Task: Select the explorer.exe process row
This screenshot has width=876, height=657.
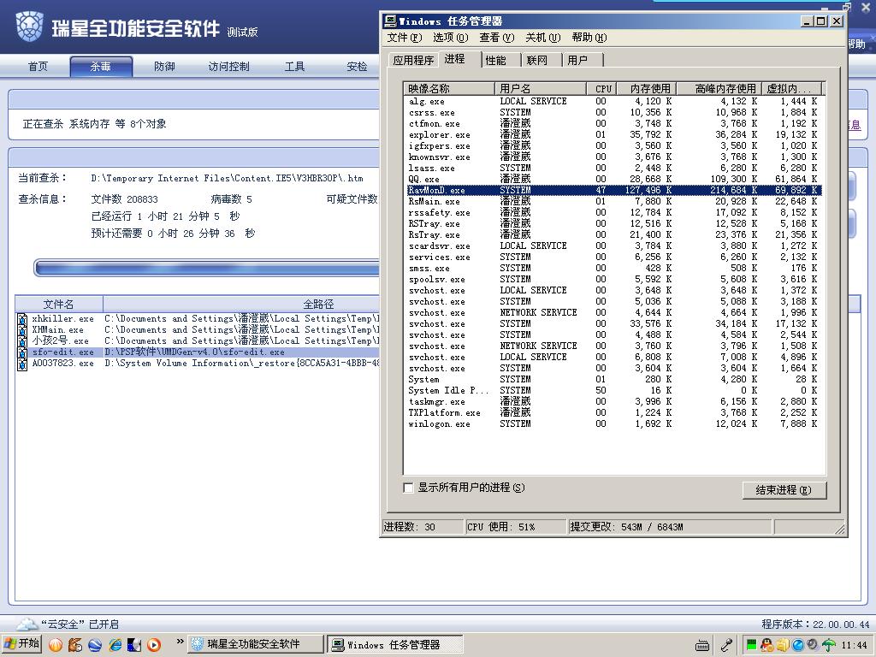Action: coord(613,134)
